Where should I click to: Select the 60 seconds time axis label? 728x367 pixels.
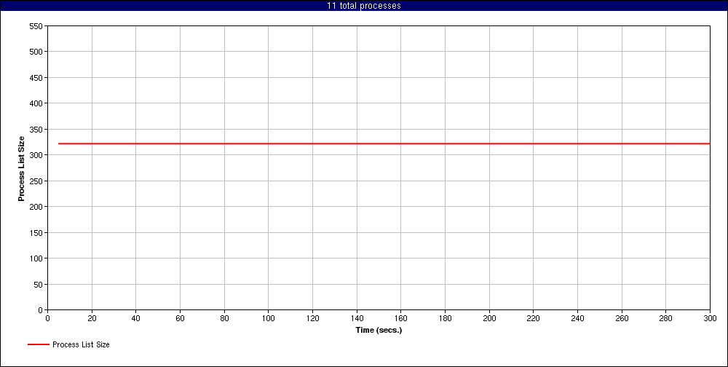[180, 318]
